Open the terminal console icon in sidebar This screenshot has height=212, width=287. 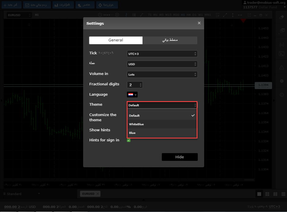coord(282,54)
